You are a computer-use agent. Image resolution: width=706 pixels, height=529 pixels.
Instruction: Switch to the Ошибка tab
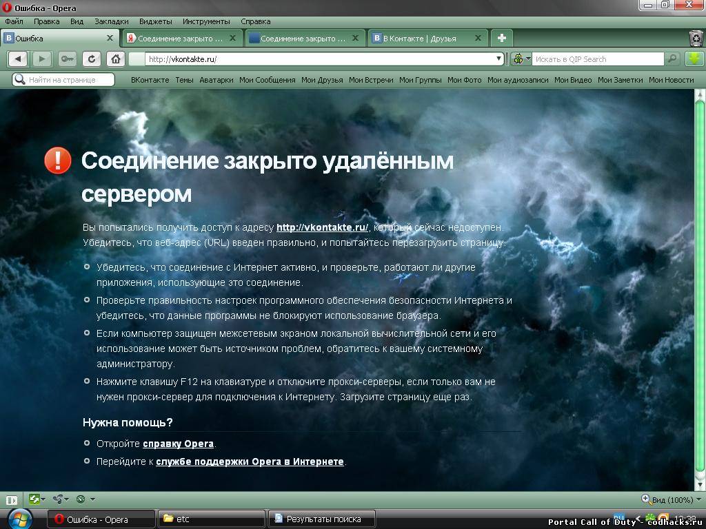coord(59,39)
